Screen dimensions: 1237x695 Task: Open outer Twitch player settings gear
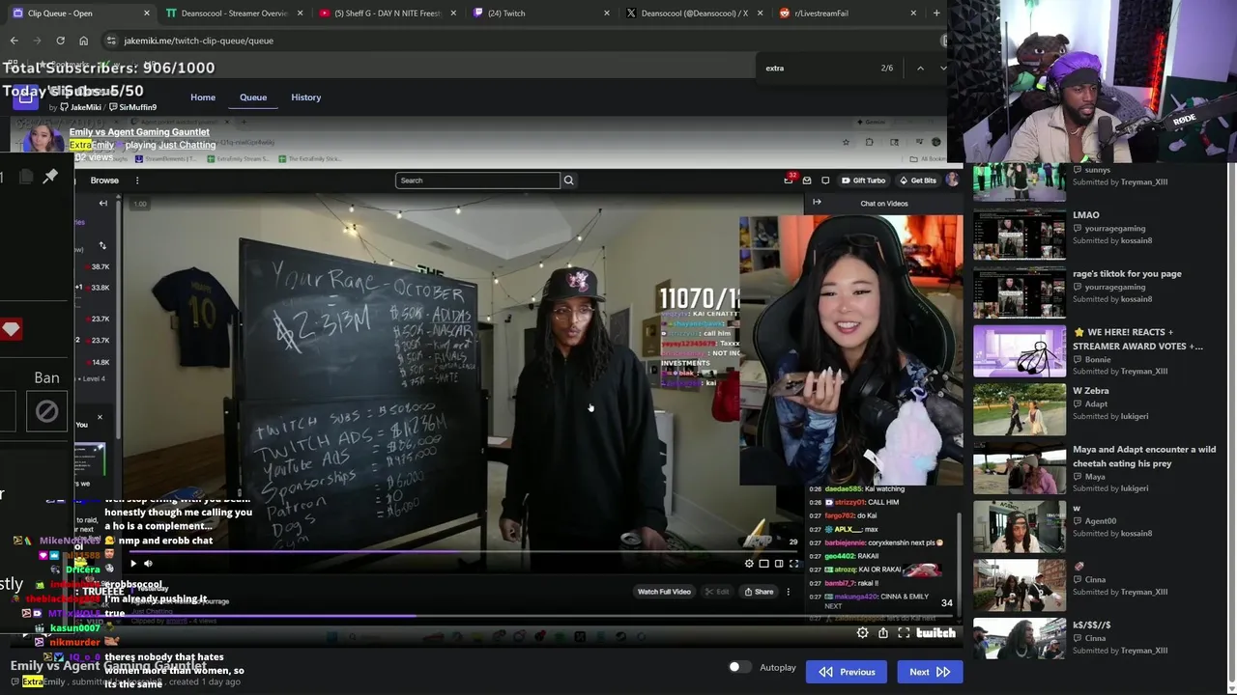click(862, 633)
